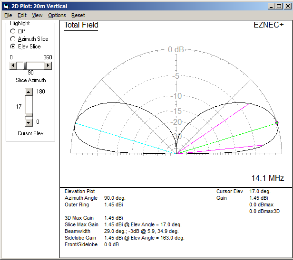Image resolution: width=293 pixels, height=260 pixels.
Task: Close the 2D Plot window
Action: pyautogui.click(x=287, y=6)
